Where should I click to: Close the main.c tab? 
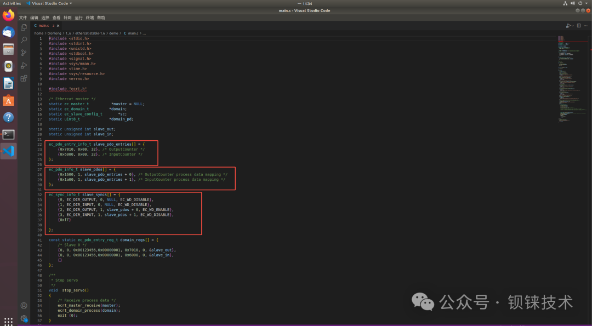tap(58, 26)
